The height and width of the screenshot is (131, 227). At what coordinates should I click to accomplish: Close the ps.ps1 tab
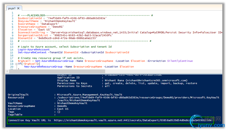pyautogui.click(x=18, y=8)
